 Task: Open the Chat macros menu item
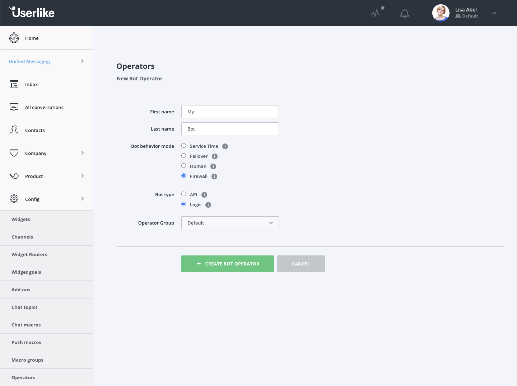point(26,325)
